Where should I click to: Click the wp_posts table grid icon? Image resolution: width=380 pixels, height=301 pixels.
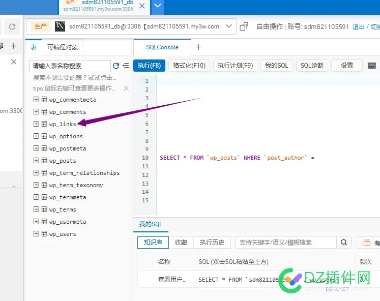(44, 161)
